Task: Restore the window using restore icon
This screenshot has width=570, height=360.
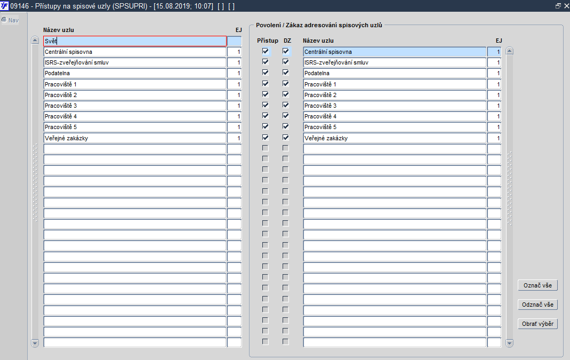Action: pyautogui.click(x=558, y=6)
